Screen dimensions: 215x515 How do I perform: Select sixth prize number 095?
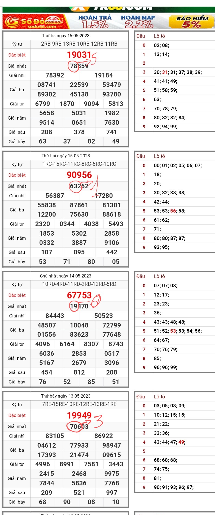pyautogui.click(x=79, y=252)
